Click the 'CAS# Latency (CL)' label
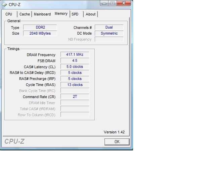The image size is (215, 172). 40,67
